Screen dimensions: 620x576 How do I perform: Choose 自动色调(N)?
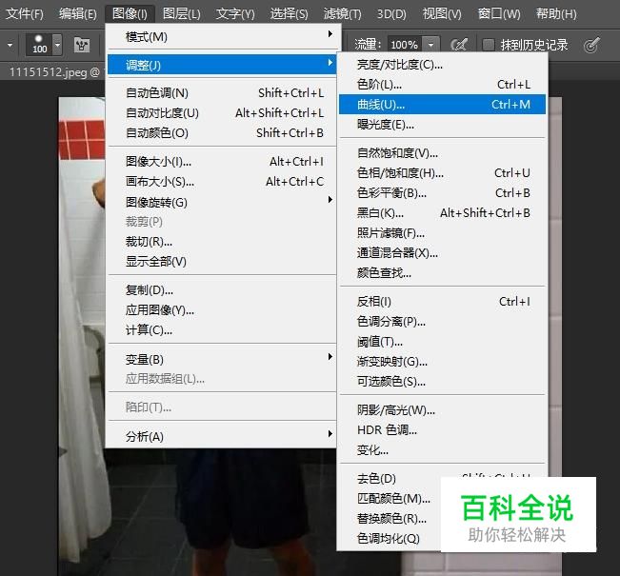221,93
